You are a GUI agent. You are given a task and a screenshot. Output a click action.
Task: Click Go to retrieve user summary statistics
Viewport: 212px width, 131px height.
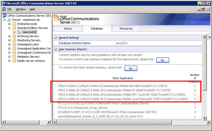click(162, 60)
